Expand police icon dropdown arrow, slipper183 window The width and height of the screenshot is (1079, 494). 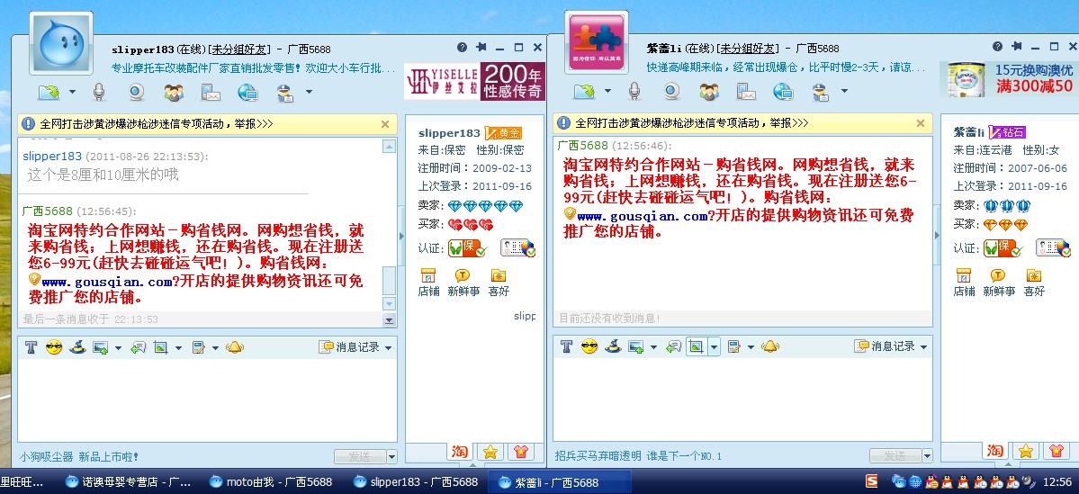(309, 92)
